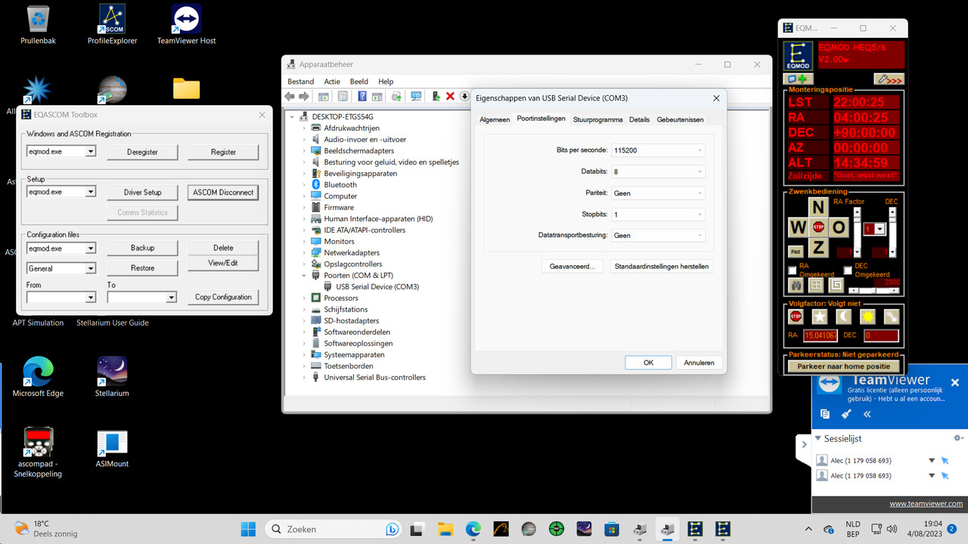Screen dimensions: 968x544
Task: Open the Registration eqmod.exe dropdown in Toolbox
Action: [61, 151]
